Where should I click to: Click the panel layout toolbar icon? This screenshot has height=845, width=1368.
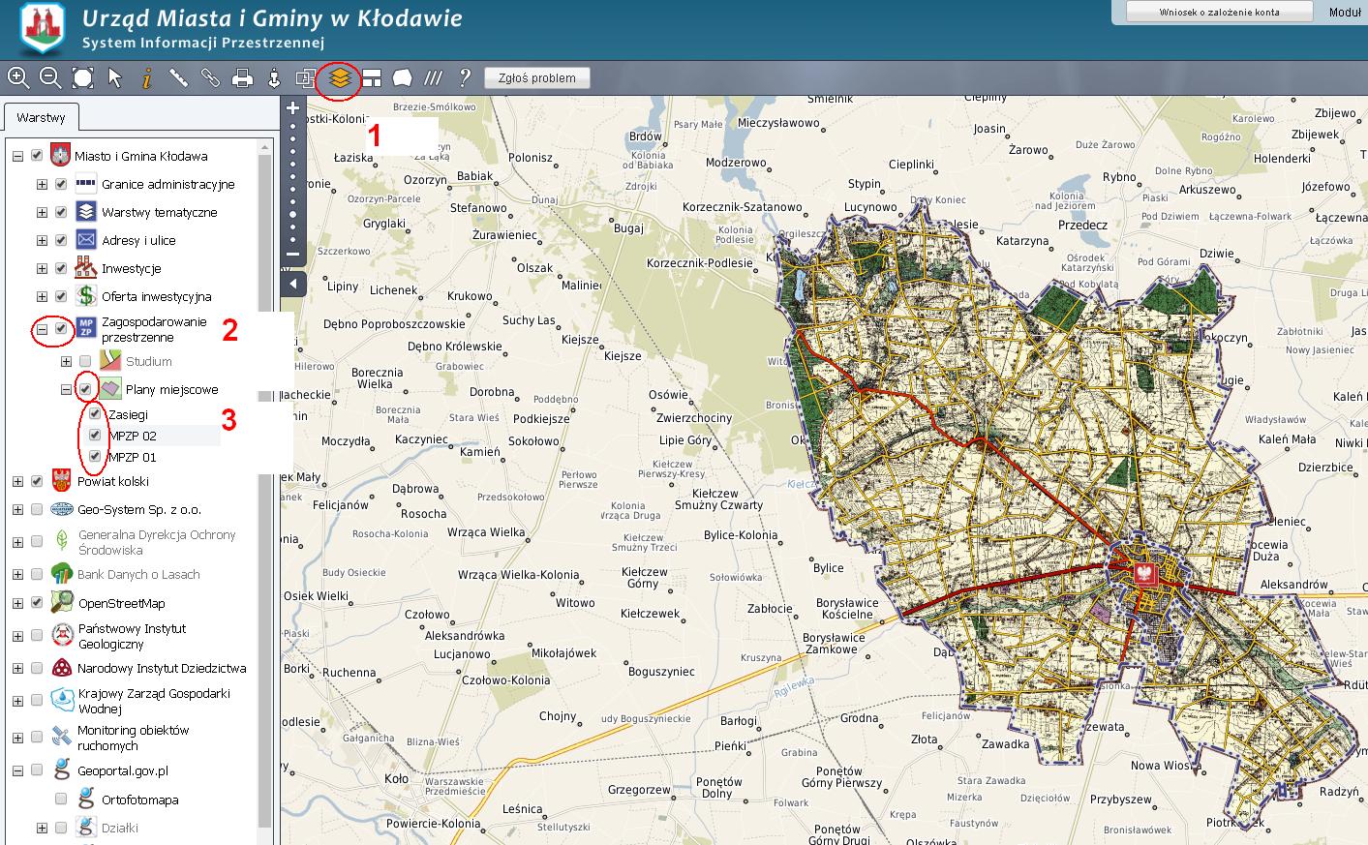tap(371, 78)
